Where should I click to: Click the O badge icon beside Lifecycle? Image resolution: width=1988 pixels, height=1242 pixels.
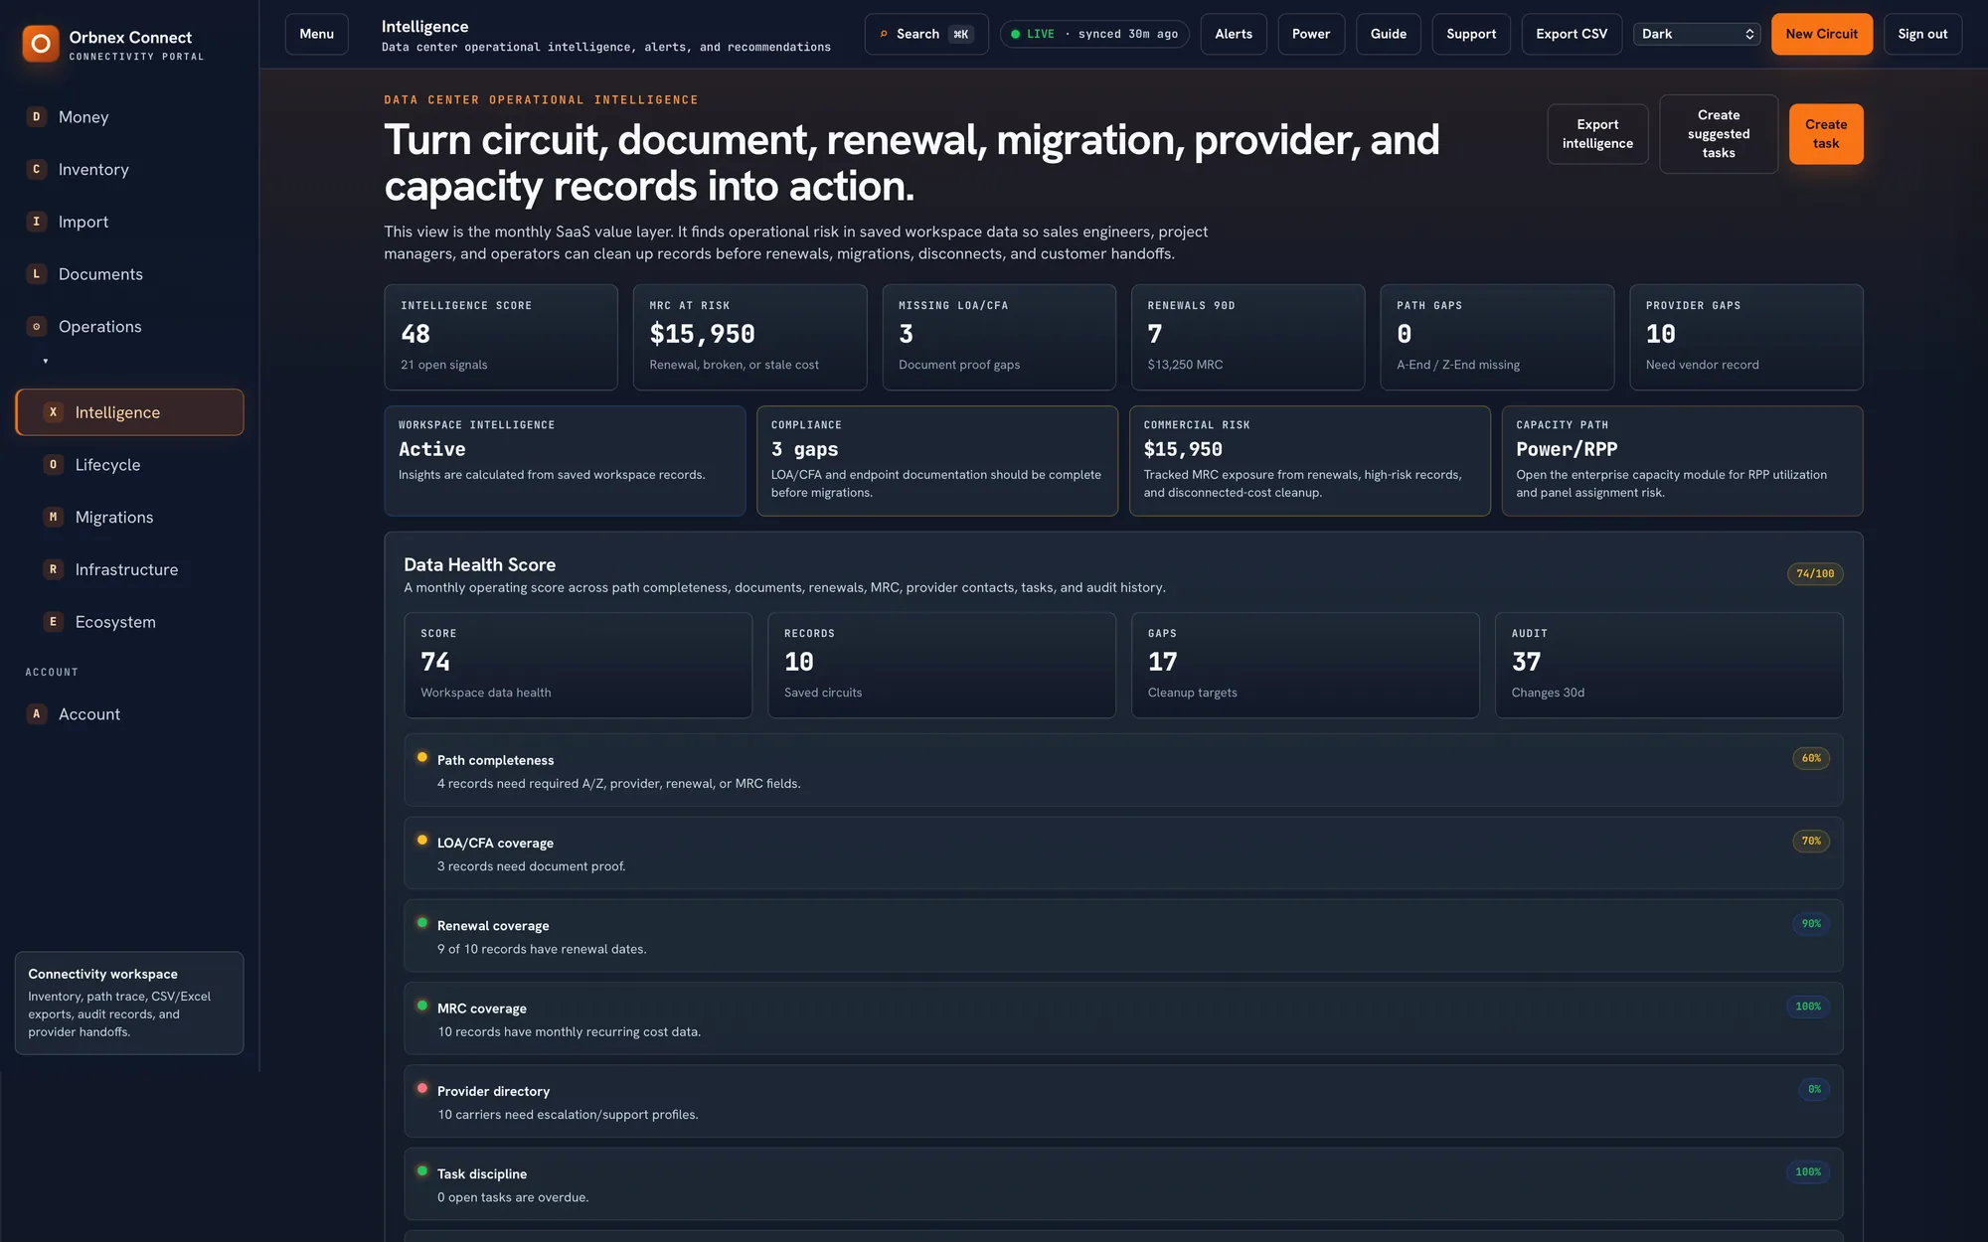54,465
